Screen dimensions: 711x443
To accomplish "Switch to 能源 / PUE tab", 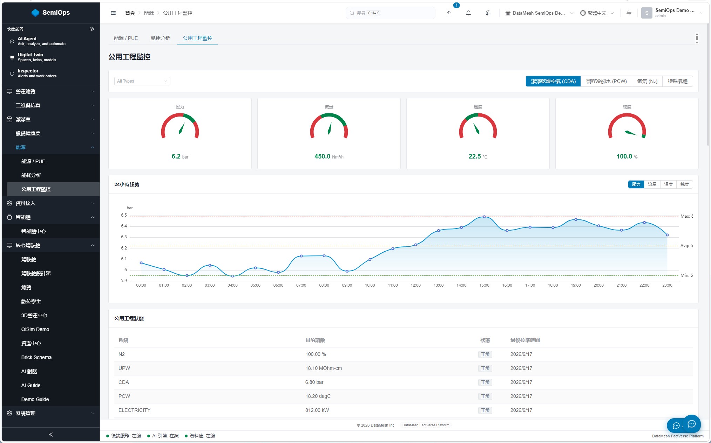I will click(126, 38).
